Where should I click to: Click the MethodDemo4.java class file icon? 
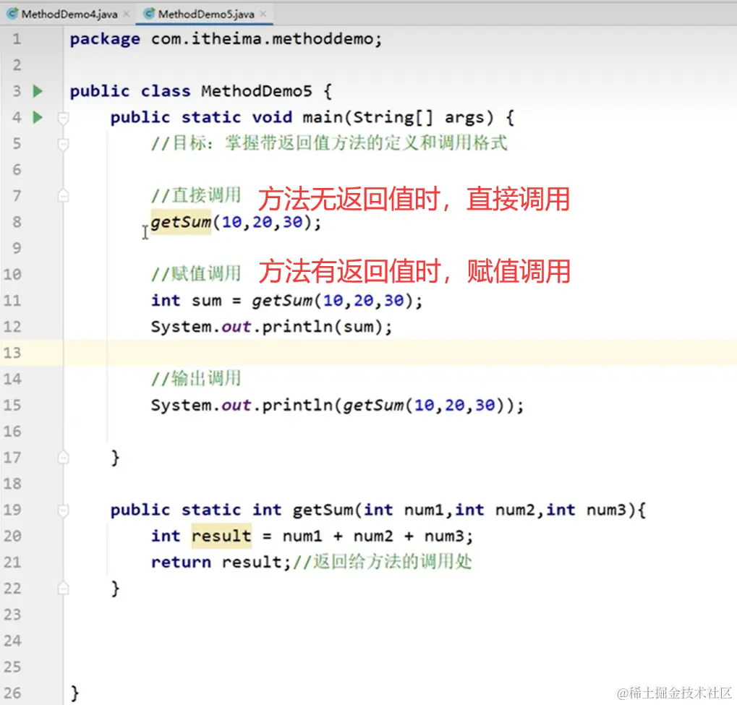coord(13,14)
